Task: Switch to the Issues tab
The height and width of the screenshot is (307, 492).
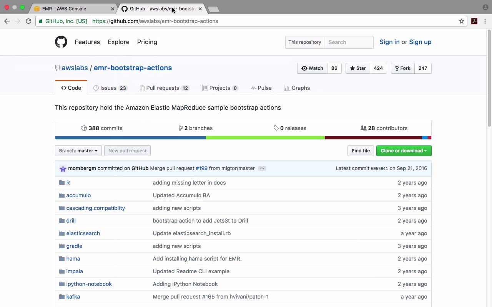Action: point(110,88)
